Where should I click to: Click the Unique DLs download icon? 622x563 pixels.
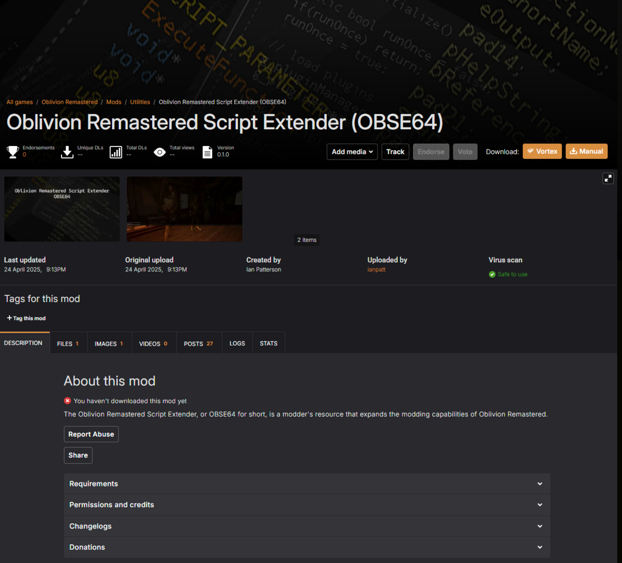(x=67, y=152)
